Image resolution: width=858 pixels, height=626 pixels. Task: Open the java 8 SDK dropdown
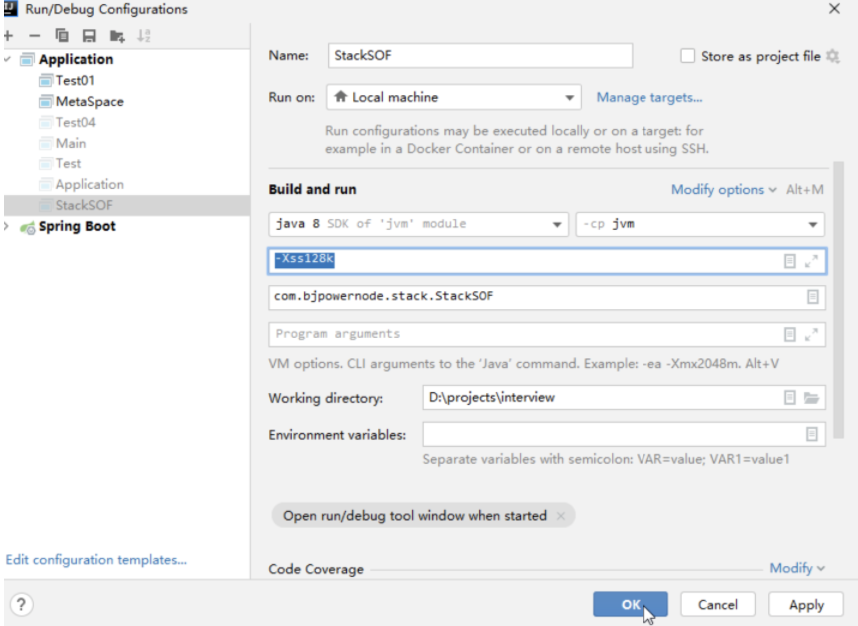click(x=419, y=224)
